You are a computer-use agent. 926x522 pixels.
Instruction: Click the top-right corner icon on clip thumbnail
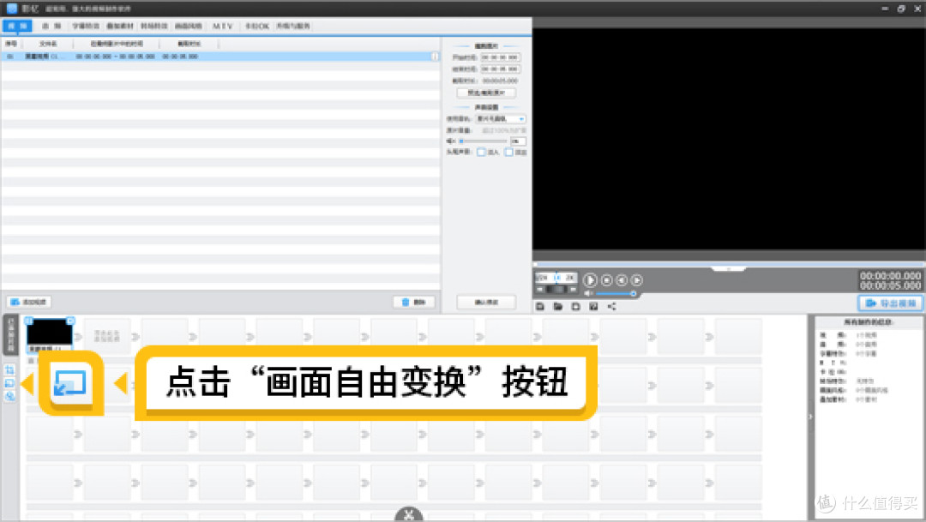coord(70,321)
